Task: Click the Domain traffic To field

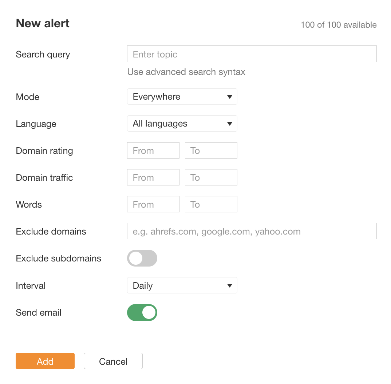Action: coord(211,177)
